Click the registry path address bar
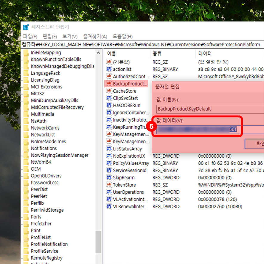 (x=142, y=45)
